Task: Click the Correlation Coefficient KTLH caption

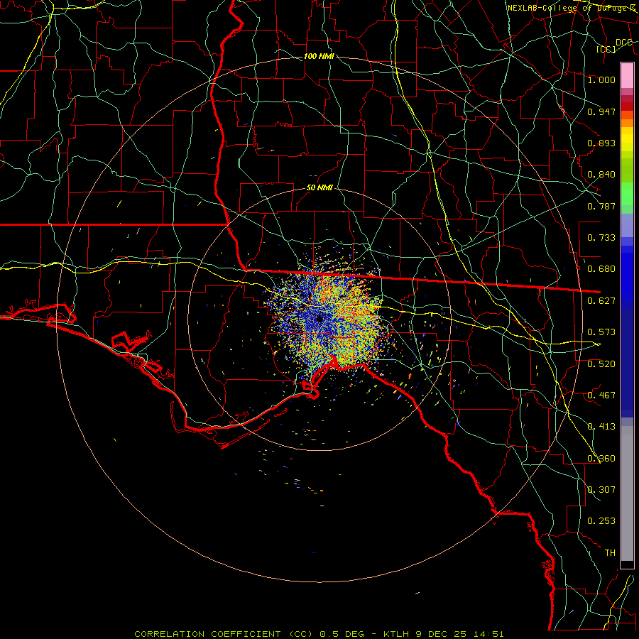Action: (319, 634)
